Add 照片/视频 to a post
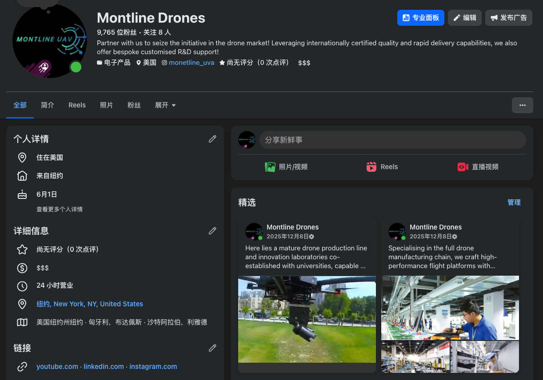The image size is (543, 380). click(287, 167)
